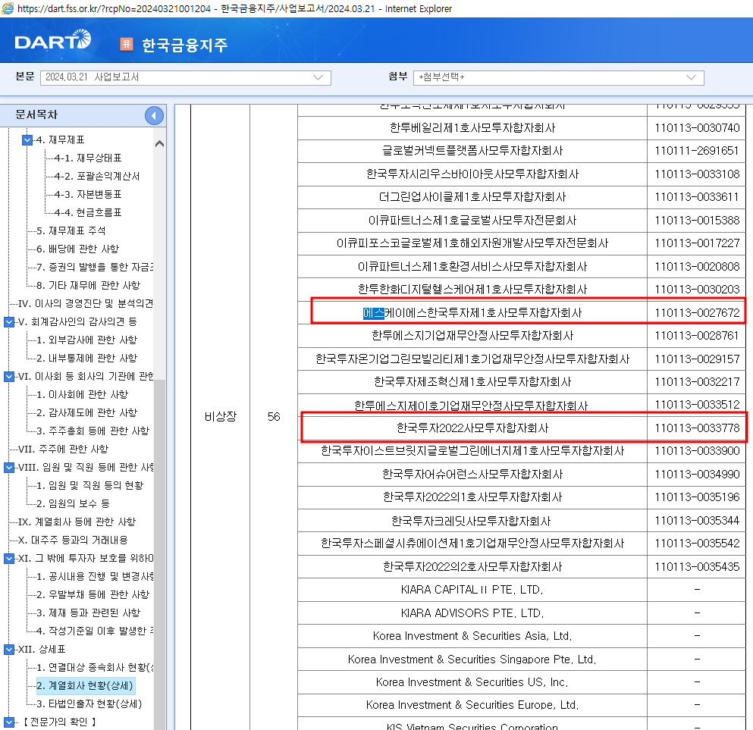The height and width of the screenshot is (730, 753).
Task: Click the tree scroll-up arrow
Action: pos(160,143)
